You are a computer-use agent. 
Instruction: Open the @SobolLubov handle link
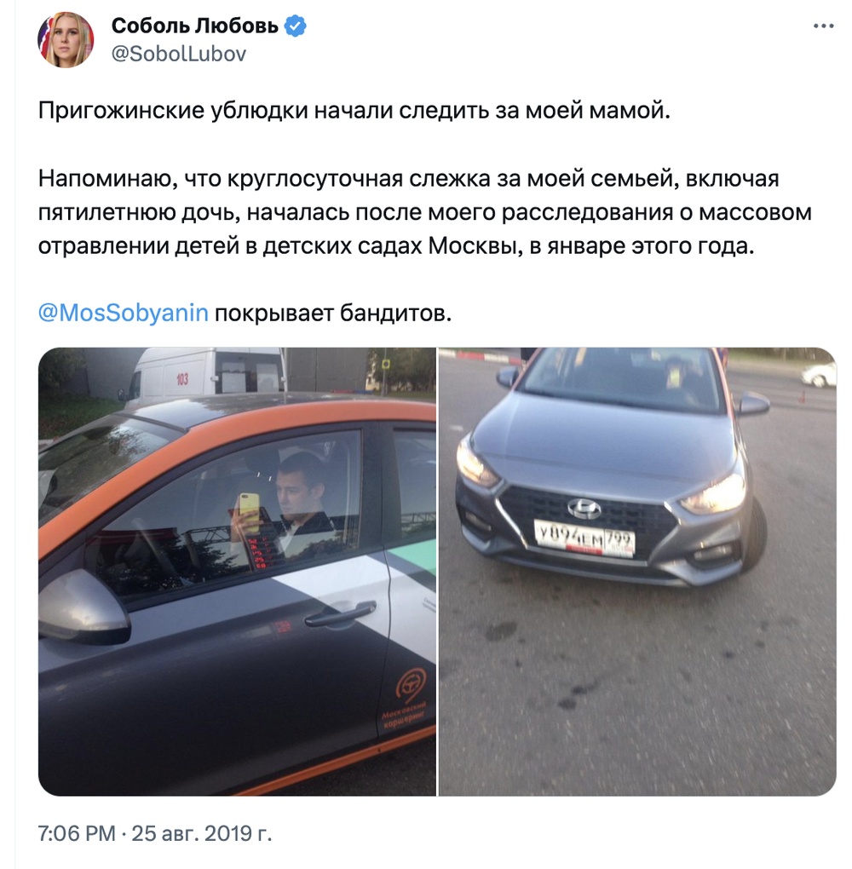(x=178, y=54)
